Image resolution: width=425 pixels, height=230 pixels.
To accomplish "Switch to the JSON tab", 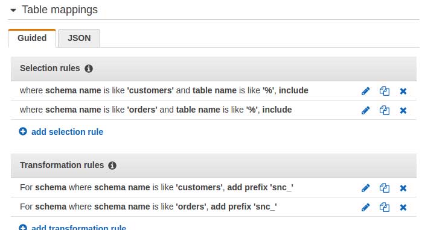I will (79, 38).
